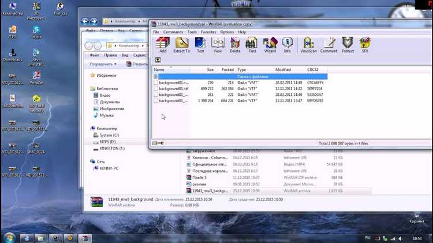Click Избранное in Explorer sidebar
Viewport: 433px width, 243px height.
click(x=106, y=76)
